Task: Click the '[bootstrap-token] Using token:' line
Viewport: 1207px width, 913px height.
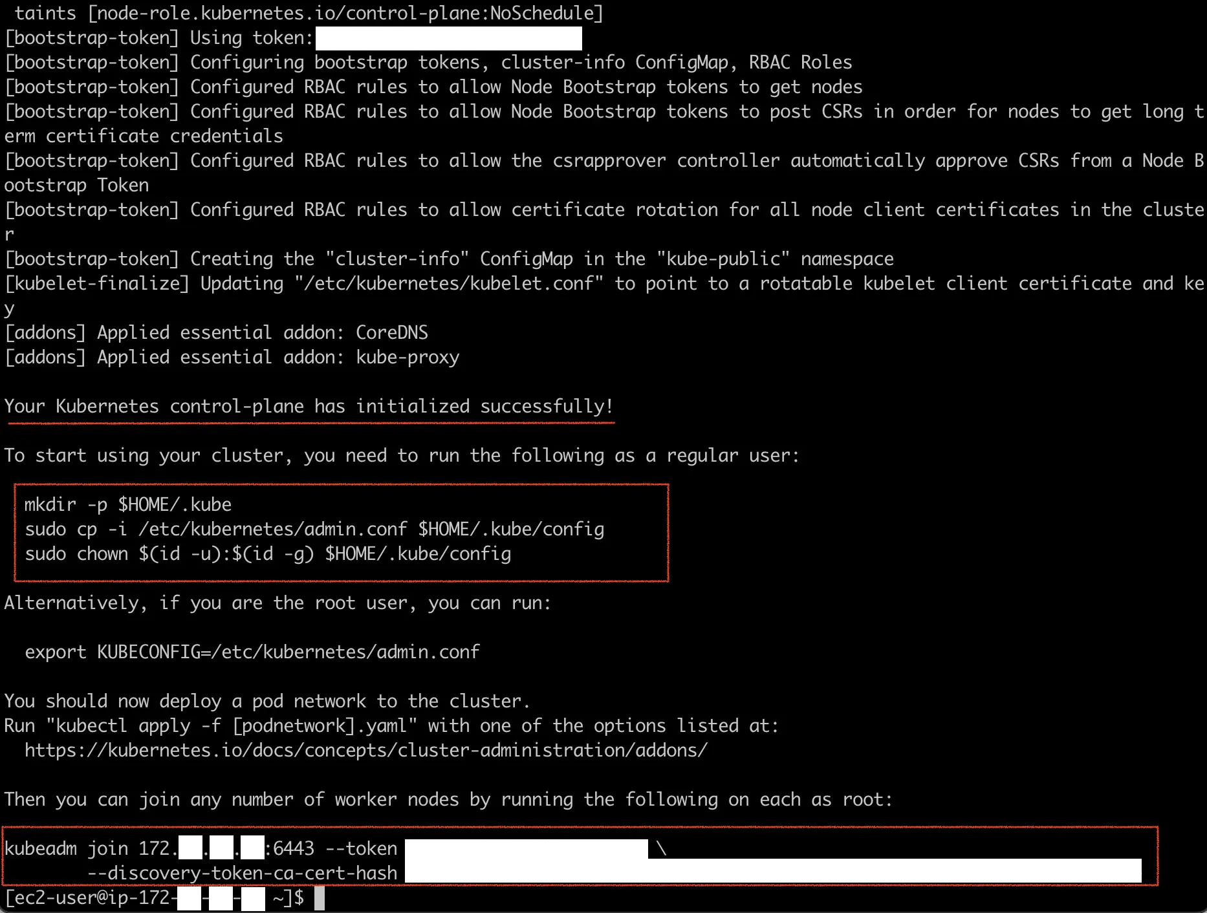Action: 159,38
